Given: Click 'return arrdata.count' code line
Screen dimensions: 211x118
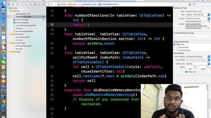Looking at the screenshot, I should 93,44.
